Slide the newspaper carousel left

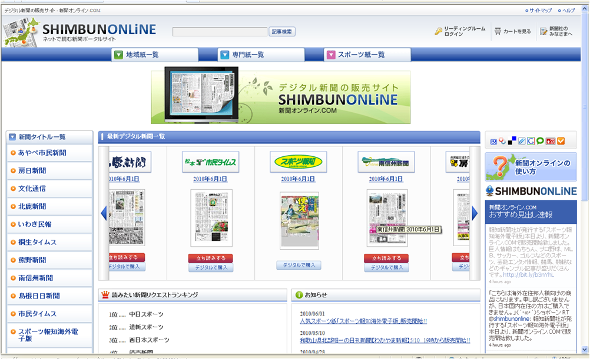(104, 213)
